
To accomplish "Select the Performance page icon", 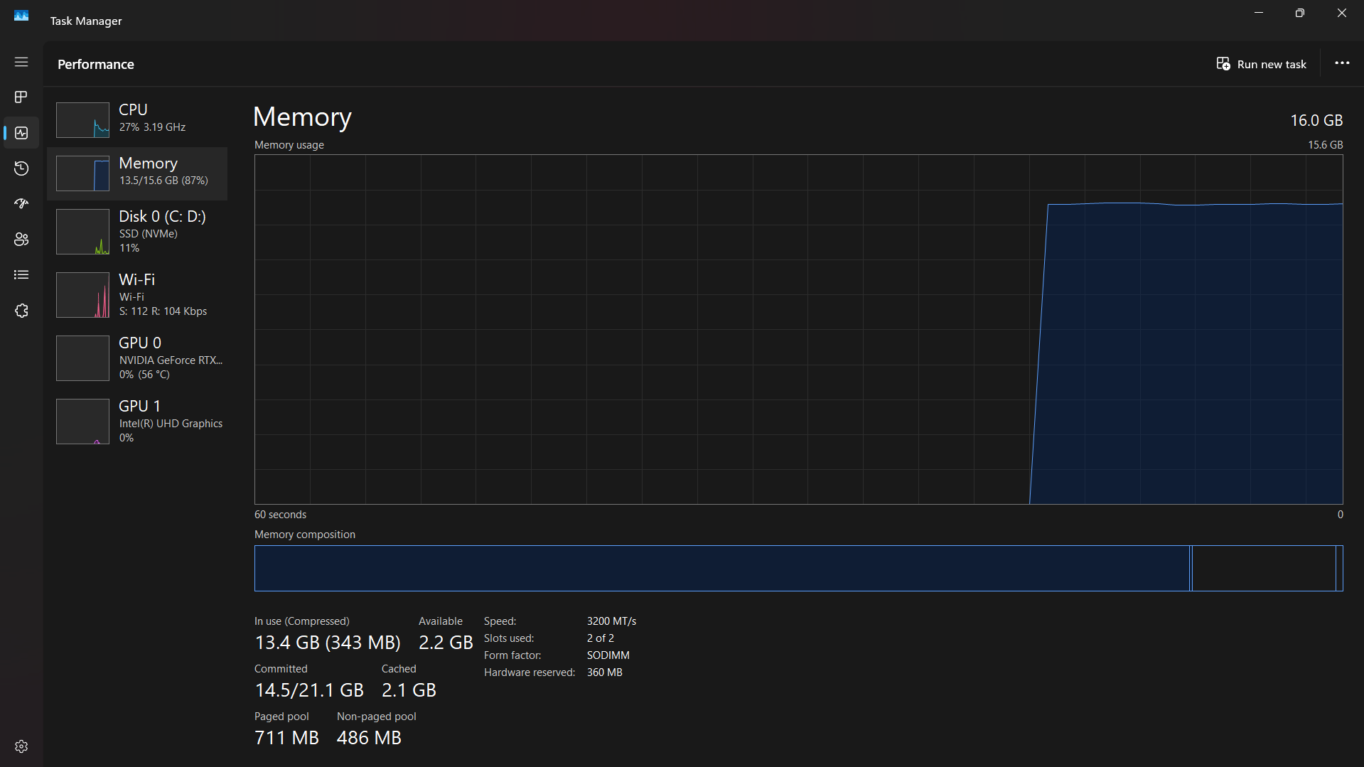I will [x=21, y=133].
